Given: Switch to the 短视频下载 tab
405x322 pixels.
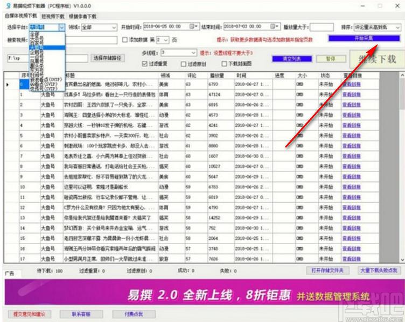Looking at the screenshot, I should pyautogui.click(x=53, y=16).
